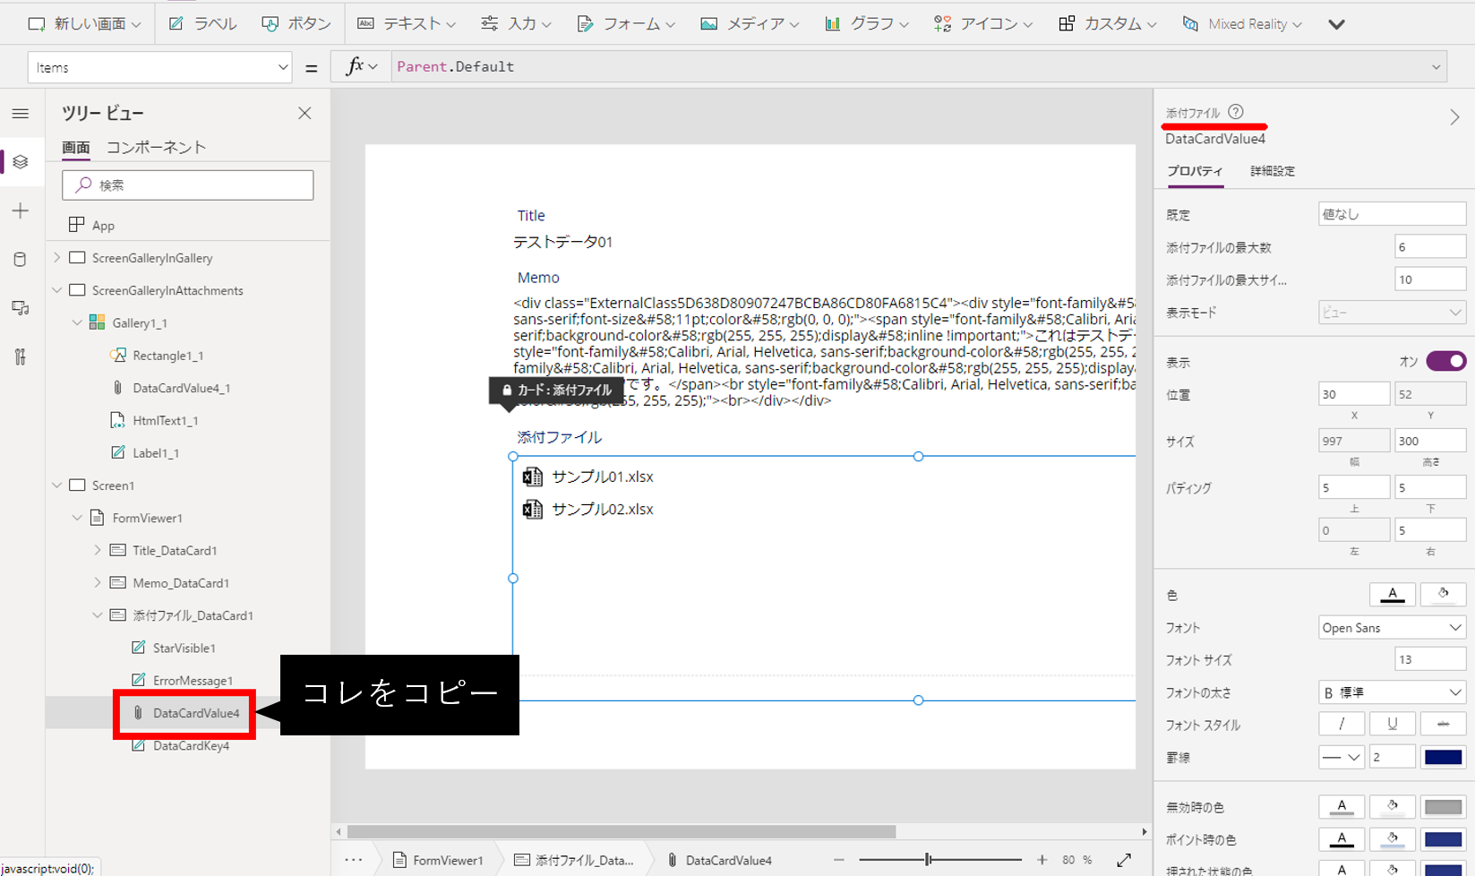Click the help question mark icon next to 添付ファイル
Screen dimensions: 1475x876
tap(1236, 112)
